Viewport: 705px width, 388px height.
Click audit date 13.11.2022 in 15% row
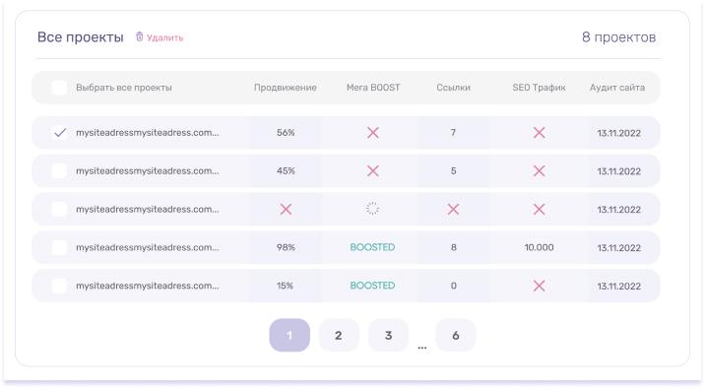[x=618, y=286]
